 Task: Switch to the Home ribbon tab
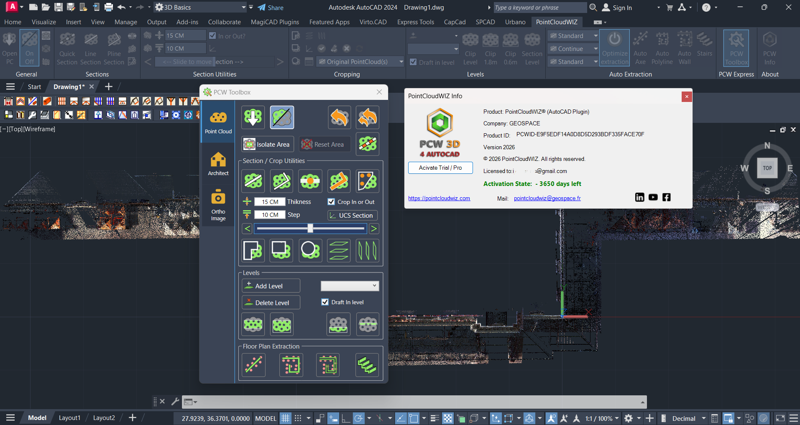[13, 22]
